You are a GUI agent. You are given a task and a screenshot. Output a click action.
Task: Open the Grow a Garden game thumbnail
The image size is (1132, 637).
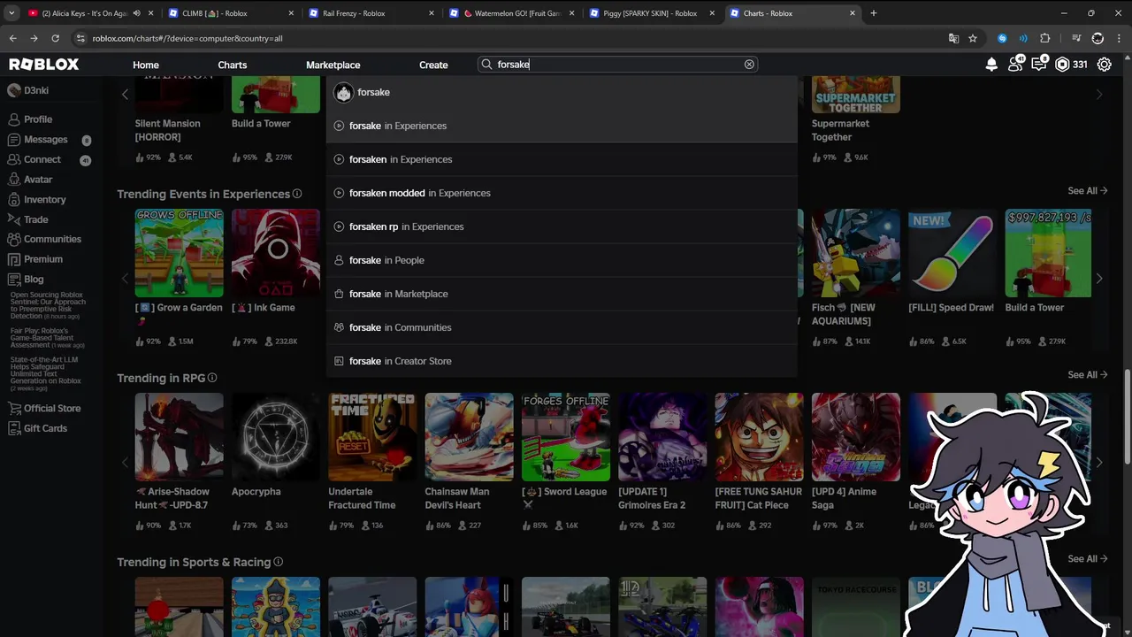(179, 253)
